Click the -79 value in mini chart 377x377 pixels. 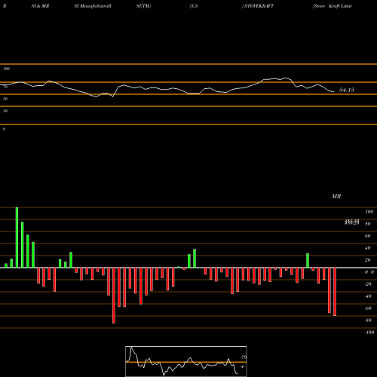click(243, 357)
